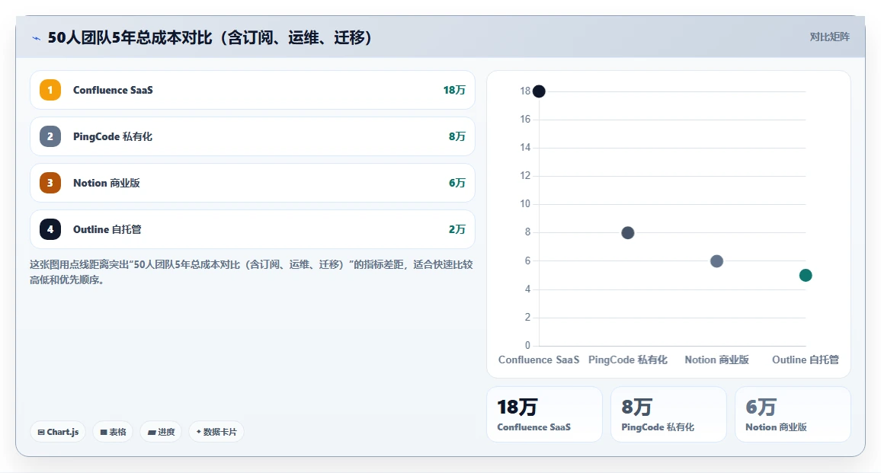Viewport: 881px width, 473px height.
Task: Click the Chart.js tag
Action: (58, 432)
